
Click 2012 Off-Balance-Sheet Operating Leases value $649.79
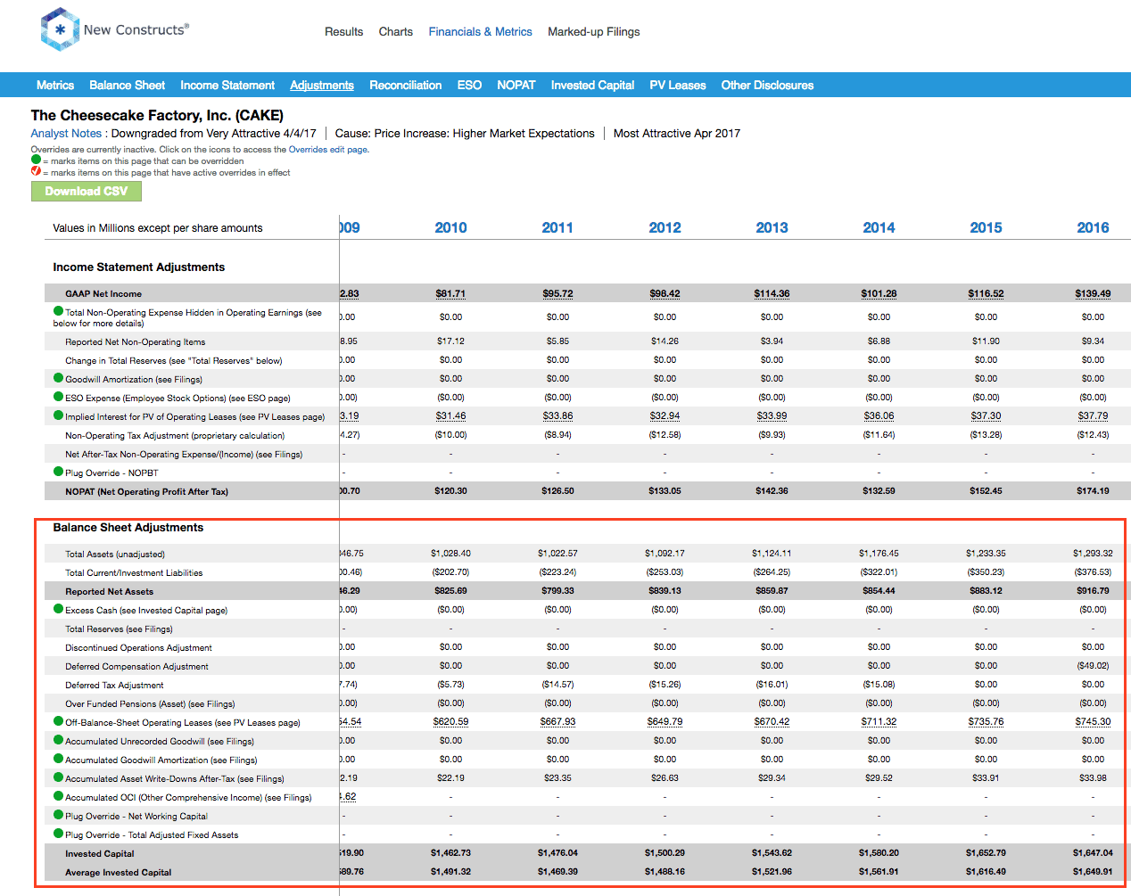point(665,721)
